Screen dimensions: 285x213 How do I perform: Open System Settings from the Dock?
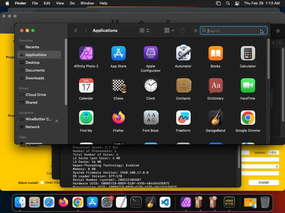(107, 202)
